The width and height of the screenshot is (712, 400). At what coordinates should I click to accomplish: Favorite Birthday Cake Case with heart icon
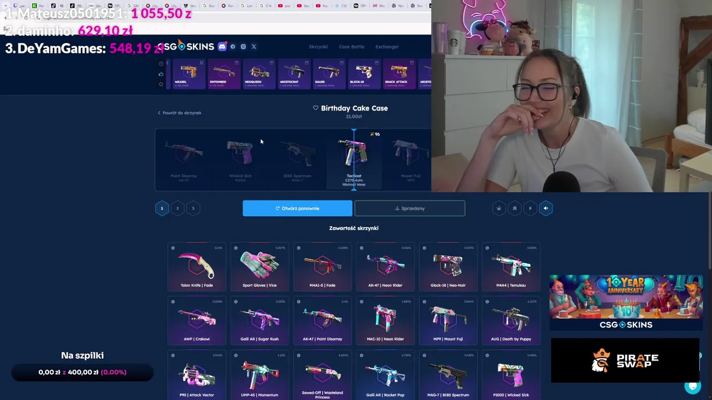point(315,108)
